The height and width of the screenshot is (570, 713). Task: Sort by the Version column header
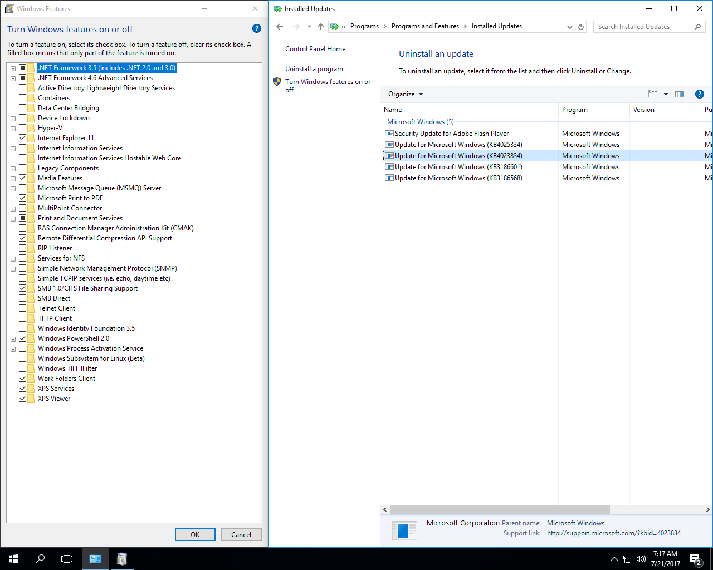[x=665, y=110]
